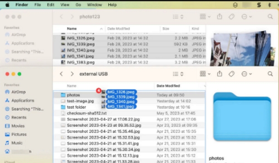Select IMG_1326.jpeg in photo123 list
The height and width of the screenshot is (163, 279).
point(129,38)
